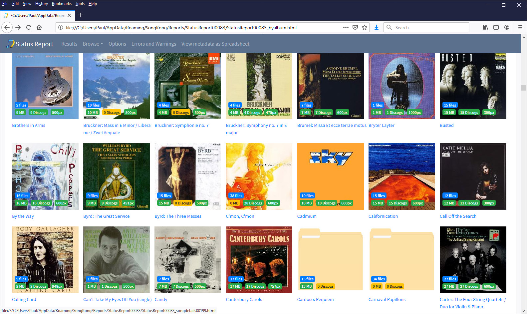Open the Busted album link

coord(447,126)
